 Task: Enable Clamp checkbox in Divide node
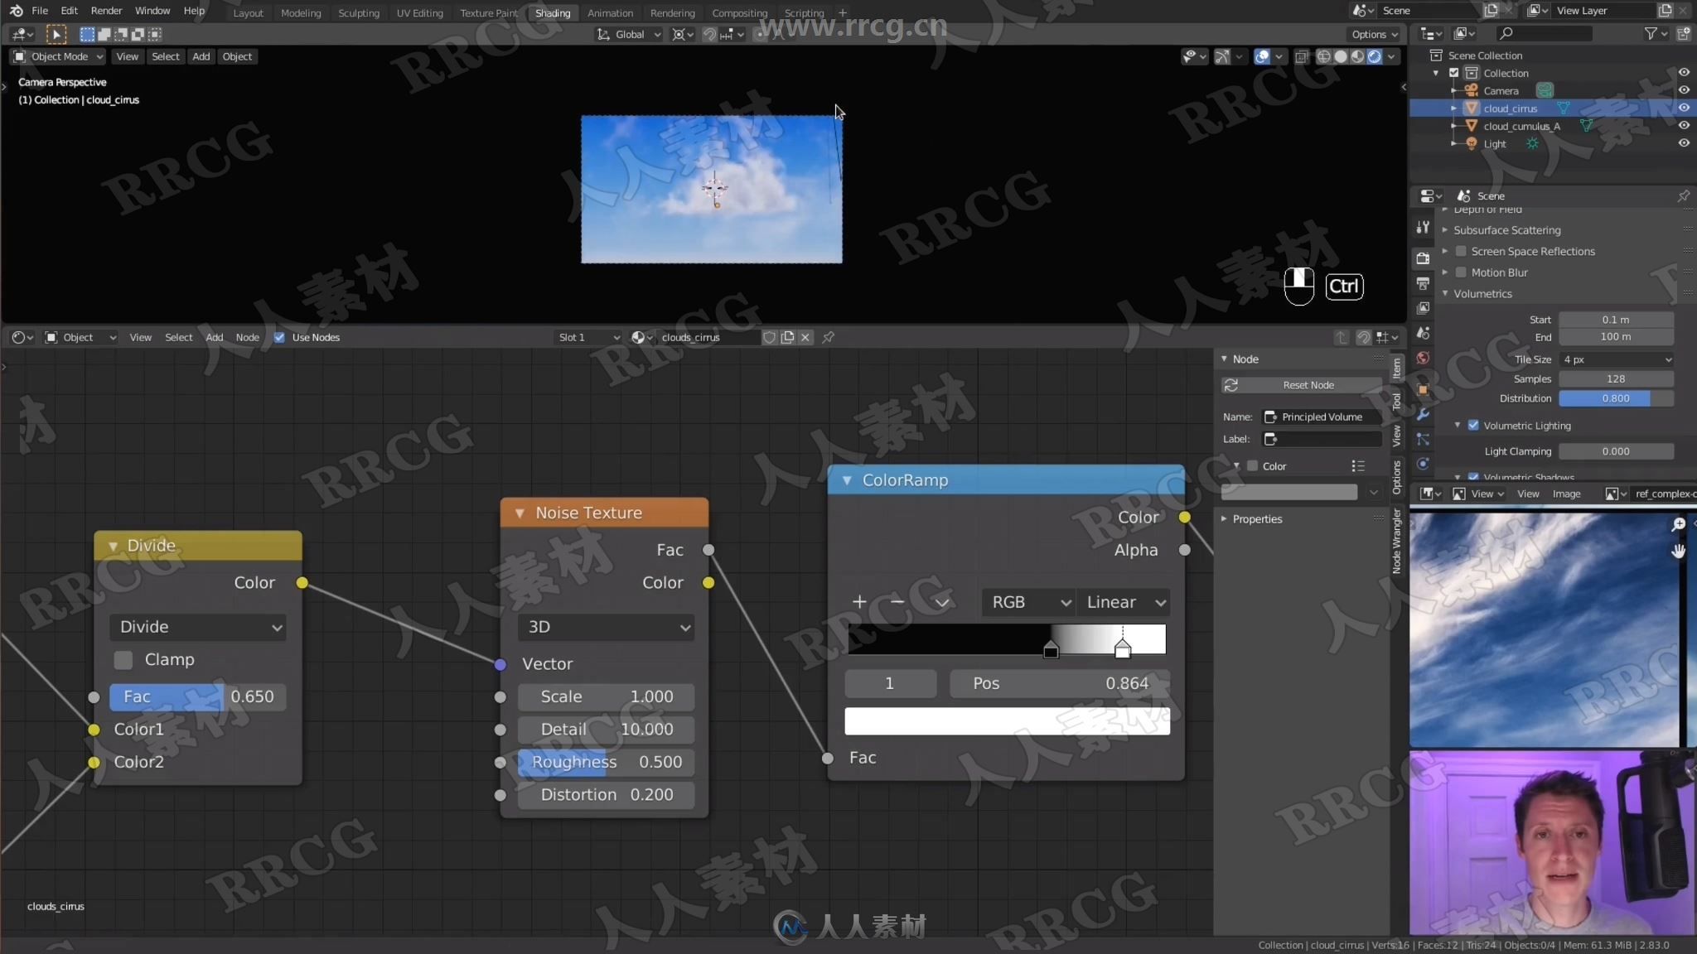coord(123,659)
